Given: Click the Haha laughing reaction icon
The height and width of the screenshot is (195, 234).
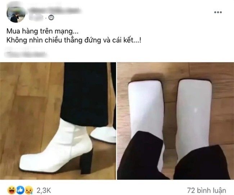Looking at the screenshot, I should 12,190.
